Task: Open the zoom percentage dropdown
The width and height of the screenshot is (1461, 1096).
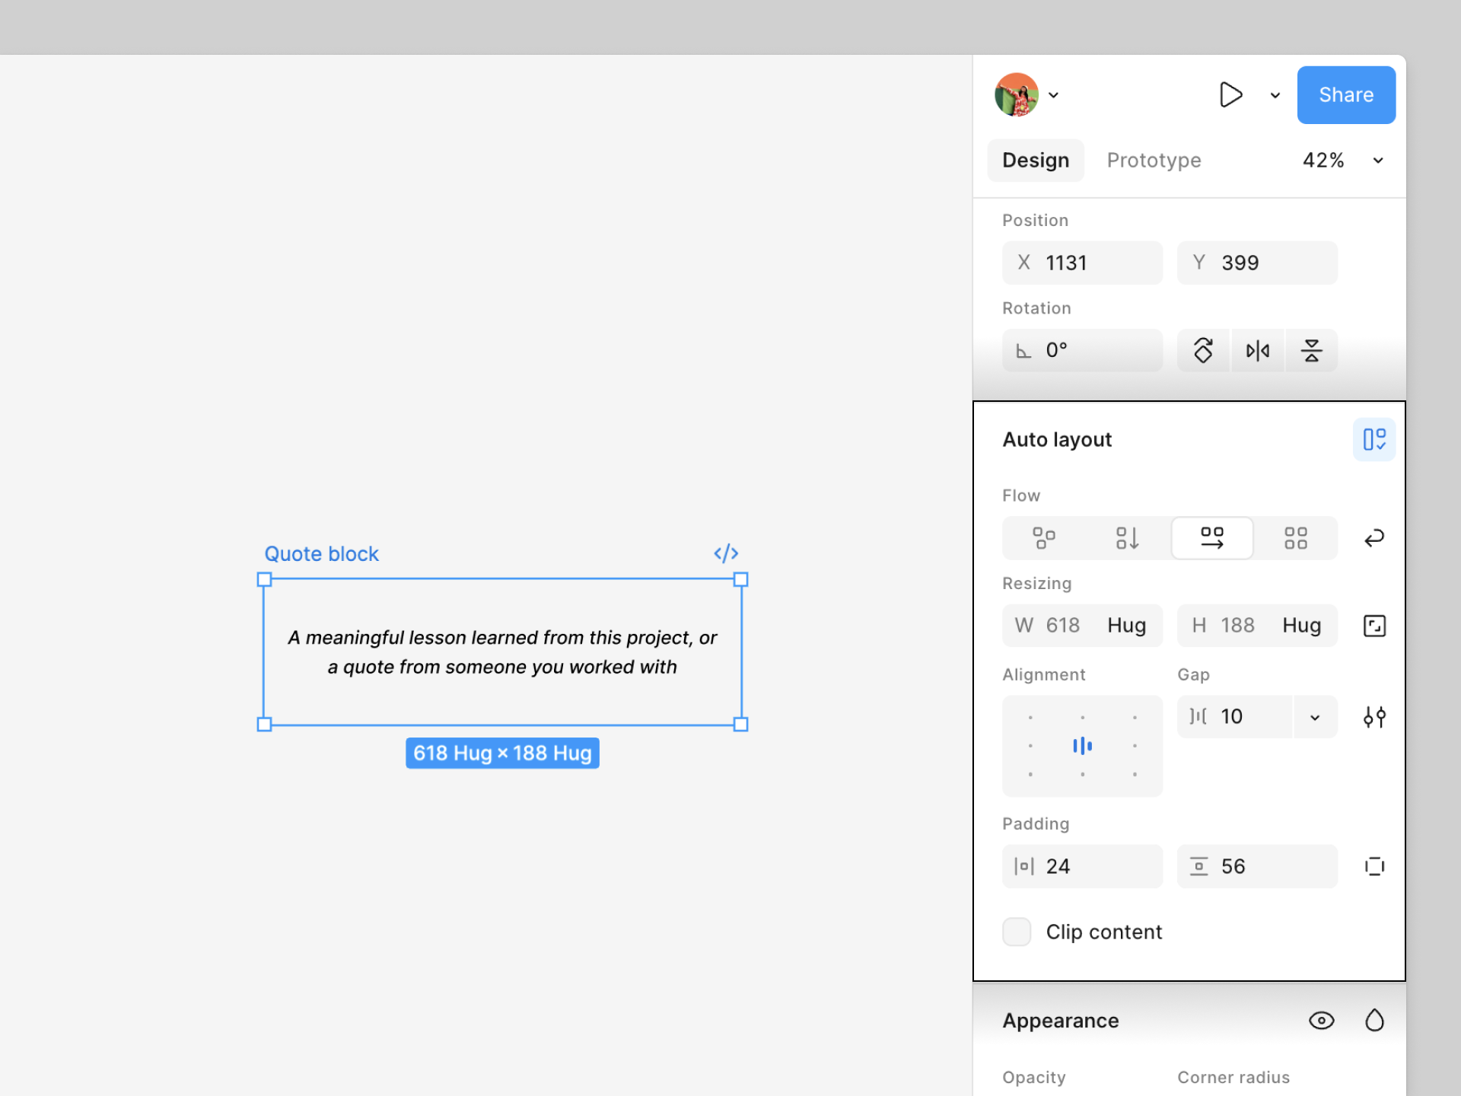Action: 1377,161
